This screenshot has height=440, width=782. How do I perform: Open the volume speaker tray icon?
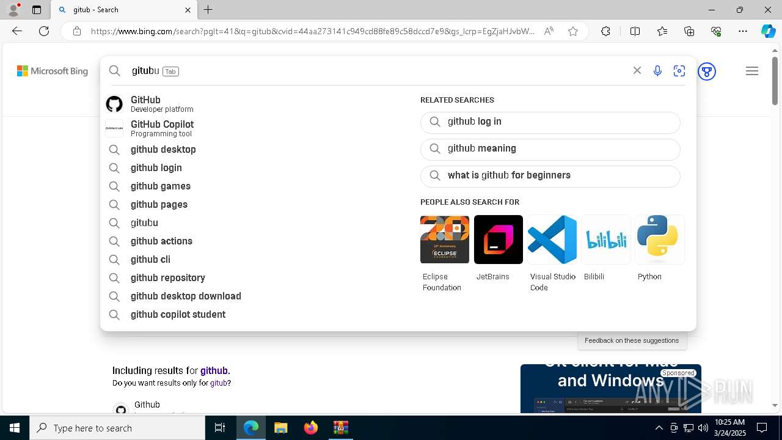click(x=703, y=428)
